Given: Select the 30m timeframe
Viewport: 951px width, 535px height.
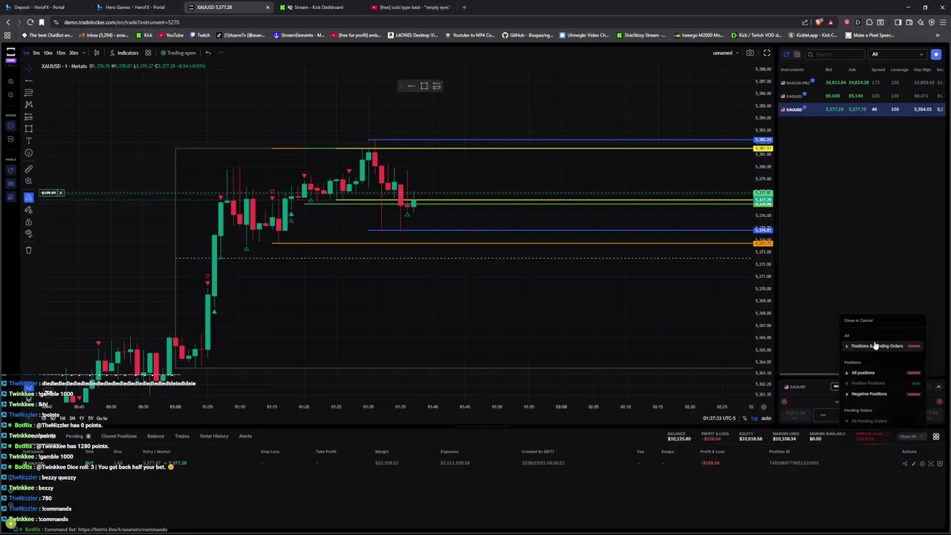Looking at the screenshot, I should click(x=73, y=53).
